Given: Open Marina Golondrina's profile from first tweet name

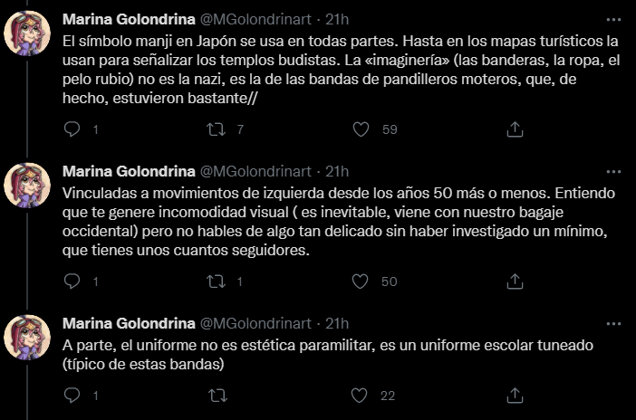Looking at the screenshot, I should [128, 19].
